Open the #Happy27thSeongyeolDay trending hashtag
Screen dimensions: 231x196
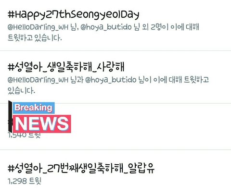tap(73, 15)
